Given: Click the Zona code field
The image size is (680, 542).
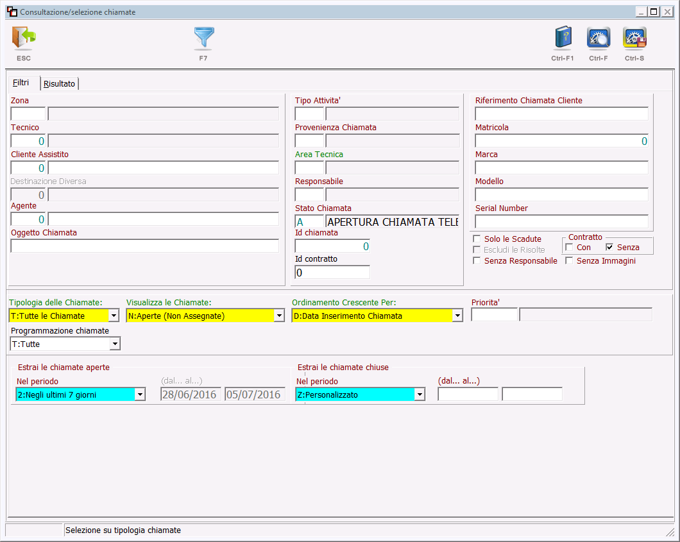Looking at the screenshot, I should click(28, 114).
